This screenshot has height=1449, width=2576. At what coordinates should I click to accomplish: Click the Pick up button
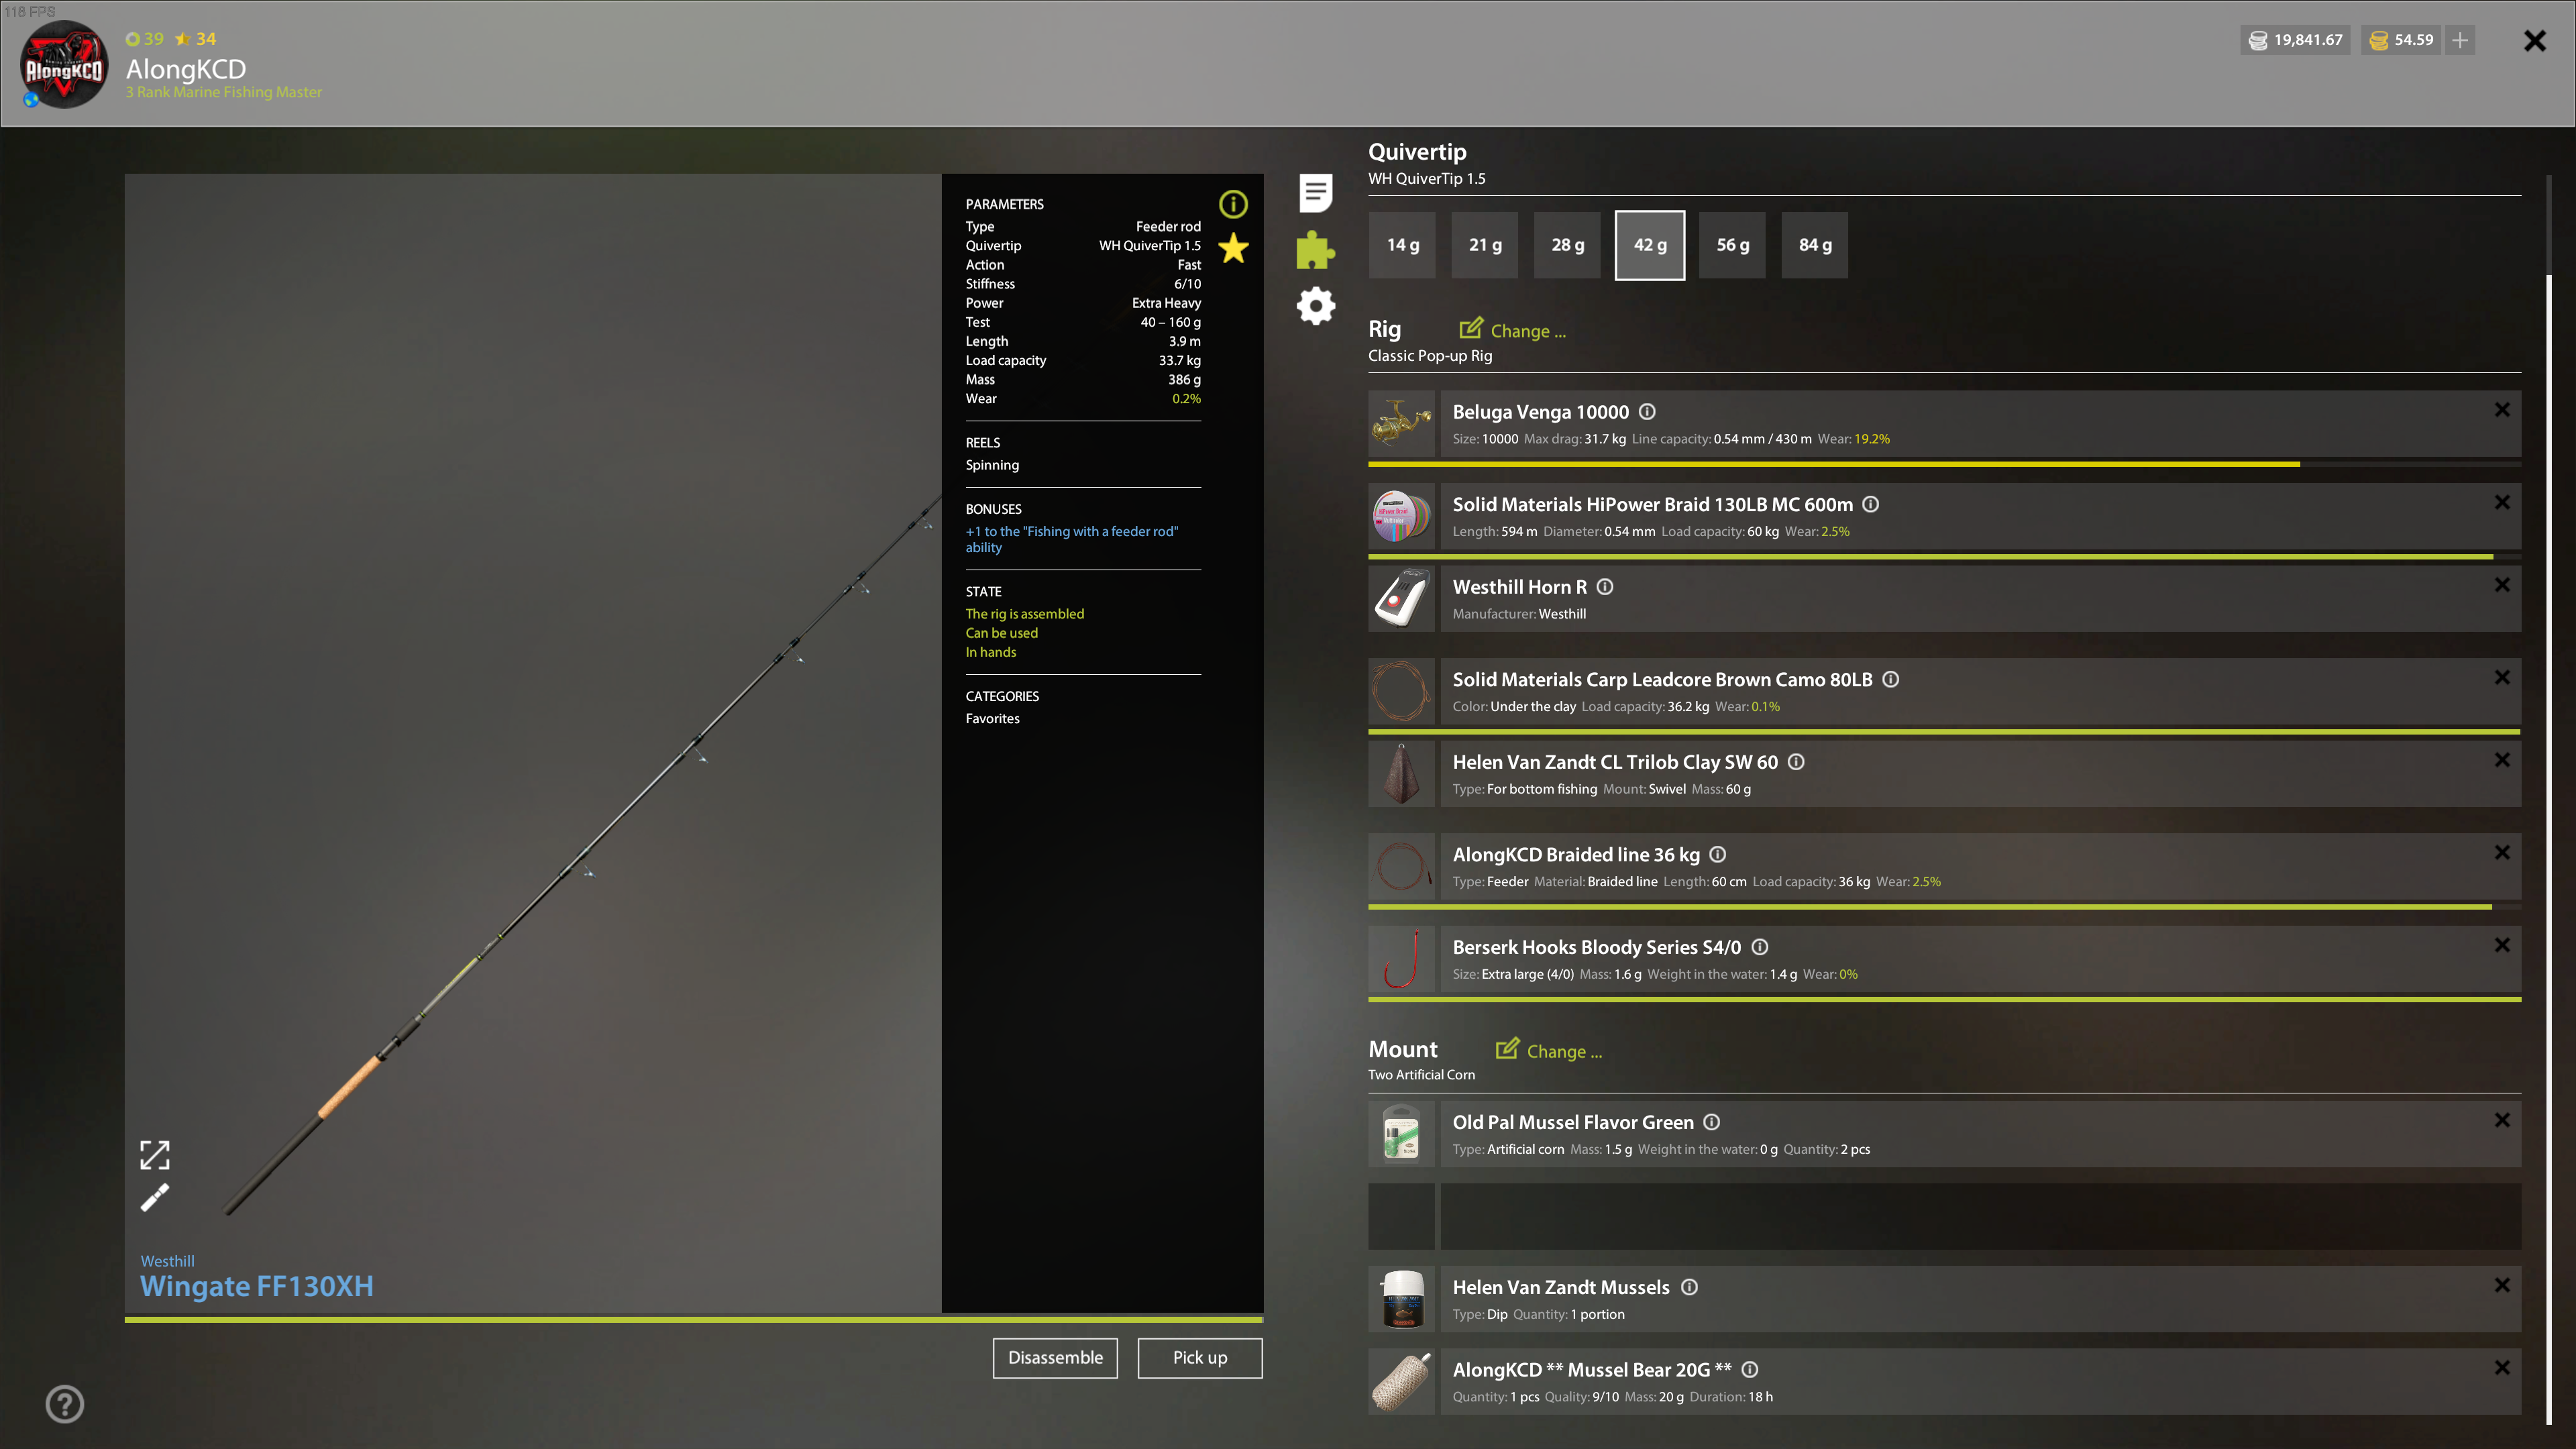point(1200,1358)
